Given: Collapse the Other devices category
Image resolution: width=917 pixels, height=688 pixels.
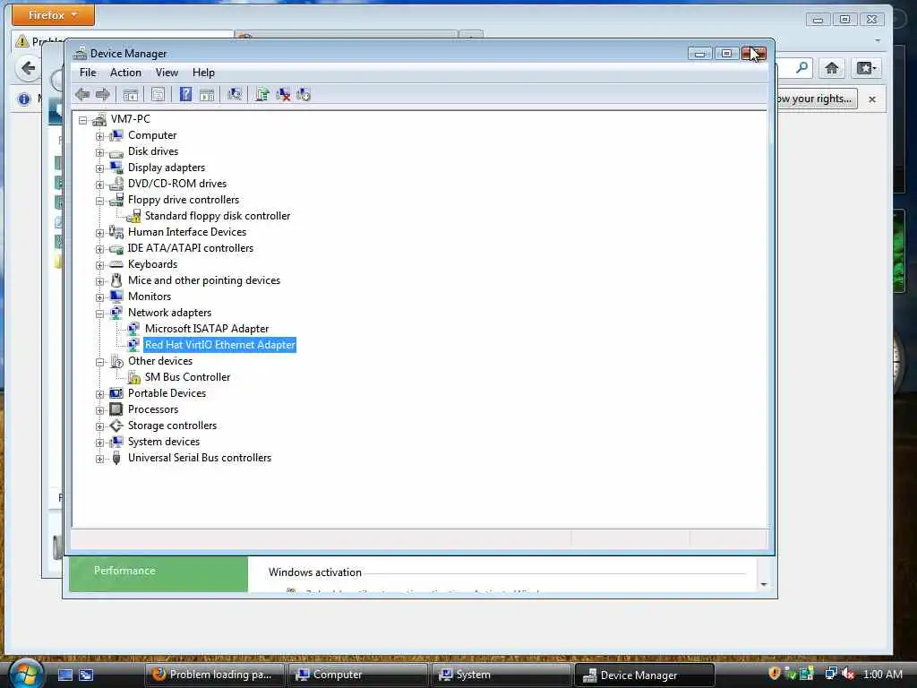Looking at the screenshot, I should point(100,362).
